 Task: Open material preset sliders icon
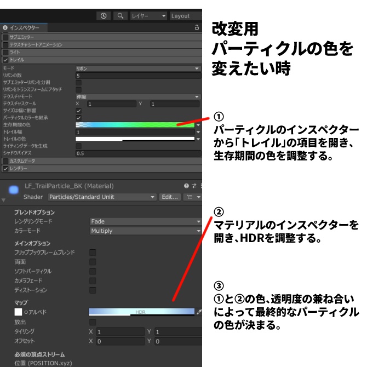[194, 186]
